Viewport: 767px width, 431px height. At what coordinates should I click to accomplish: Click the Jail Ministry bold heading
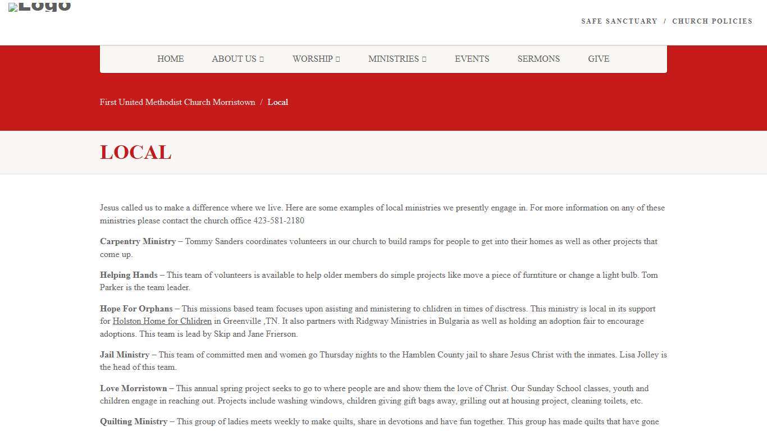click(x=125, y=355)
